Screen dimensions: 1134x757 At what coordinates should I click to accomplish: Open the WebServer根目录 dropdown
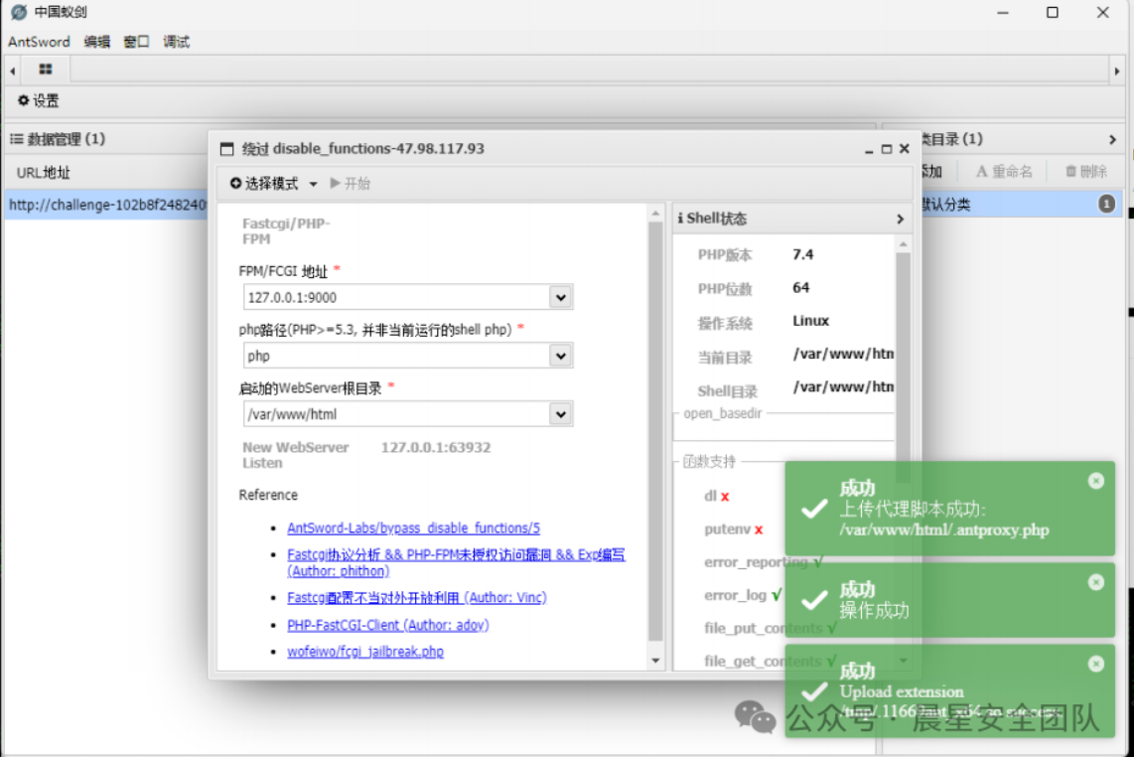point(560,414)
